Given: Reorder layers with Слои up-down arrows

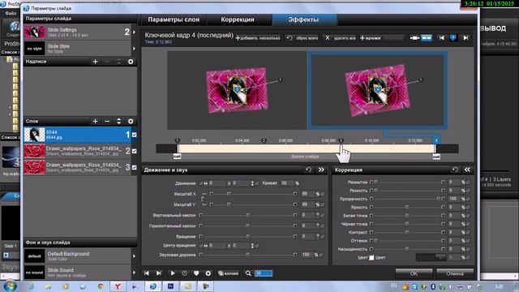Looking at the screenshot, I should click(x=118, y=122).
